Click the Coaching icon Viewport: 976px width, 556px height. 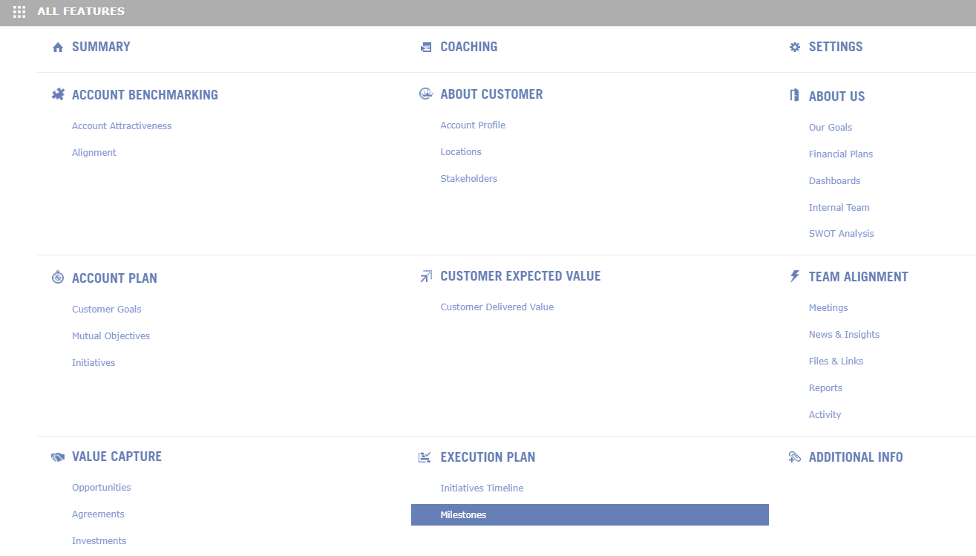[426, 48]
